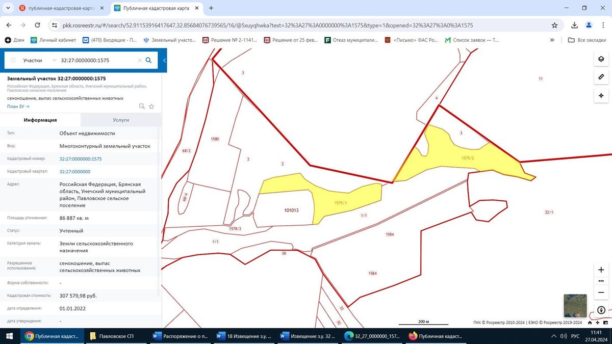
Task: Clear the cadastral number search field
Action: [140, 60]
